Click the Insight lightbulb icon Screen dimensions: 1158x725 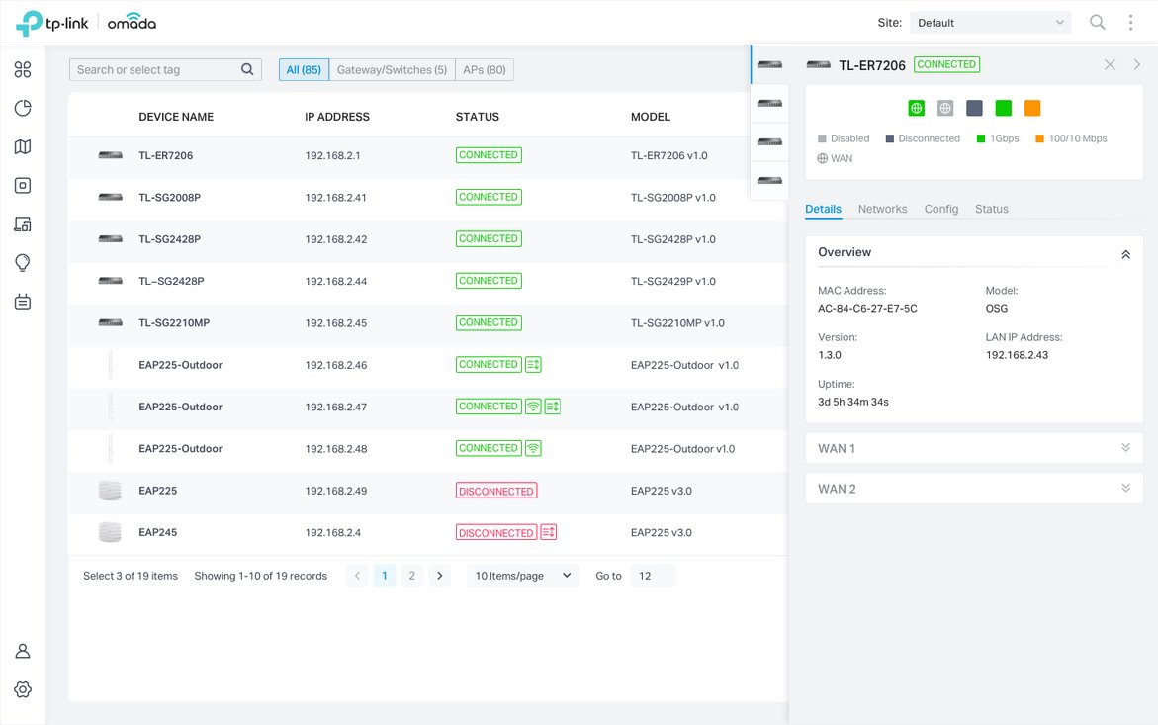click(x=23, y=262)
